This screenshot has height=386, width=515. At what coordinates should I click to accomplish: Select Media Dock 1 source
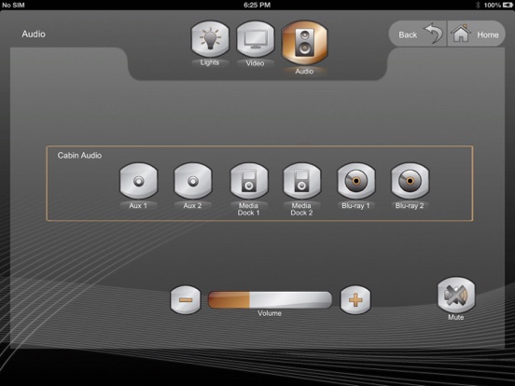[x=249, y=181]
